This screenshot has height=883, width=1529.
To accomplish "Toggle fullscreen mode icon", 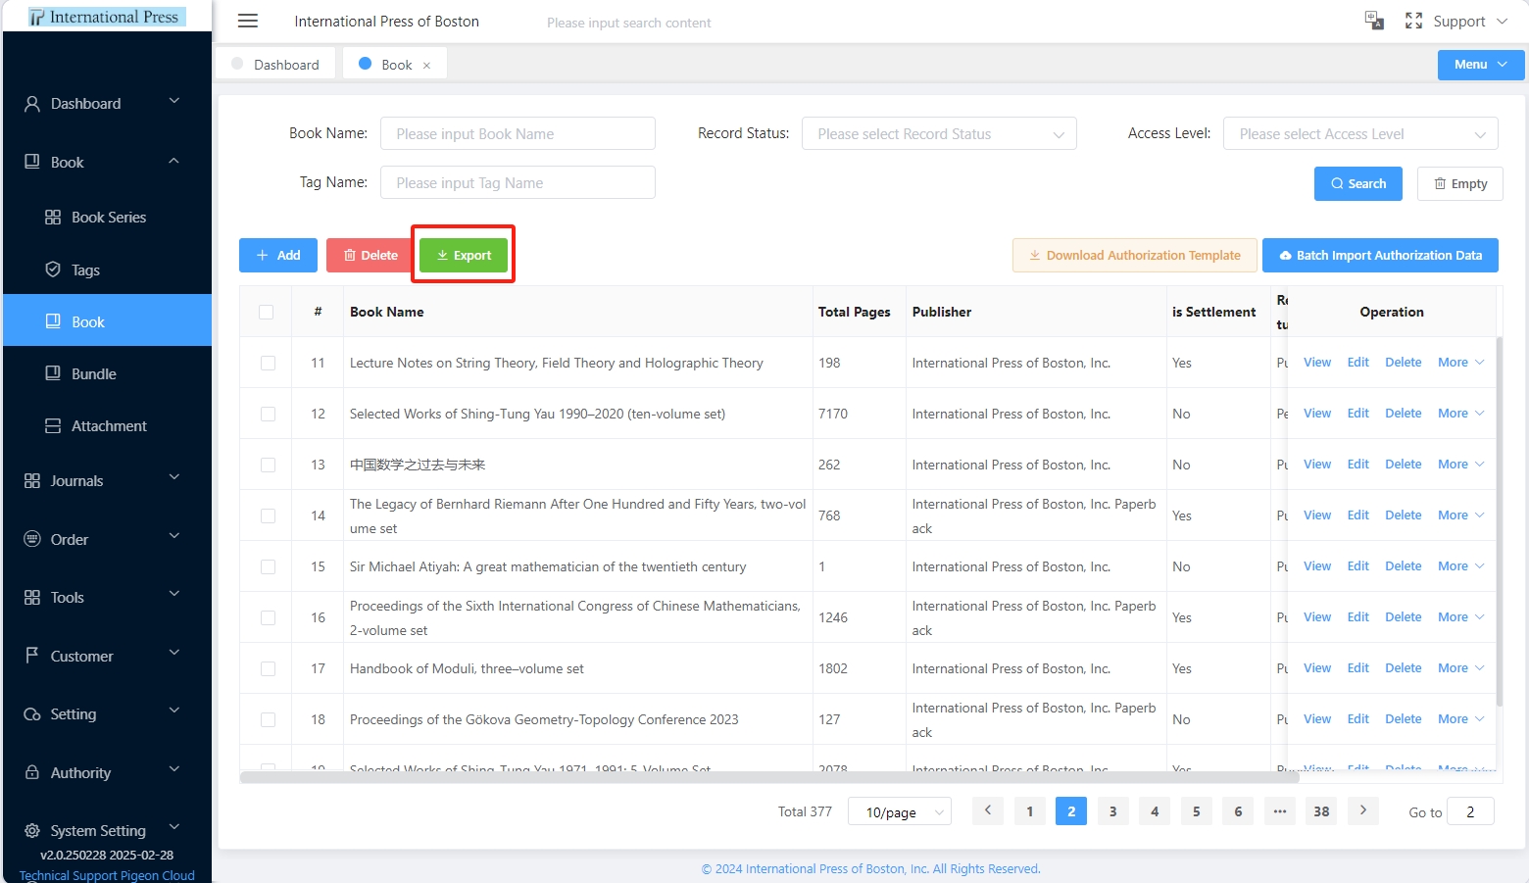I will (1413, 21).
